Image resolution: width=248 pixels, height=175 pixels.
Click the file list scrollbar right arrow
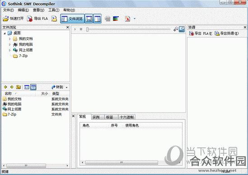[67, 166]
